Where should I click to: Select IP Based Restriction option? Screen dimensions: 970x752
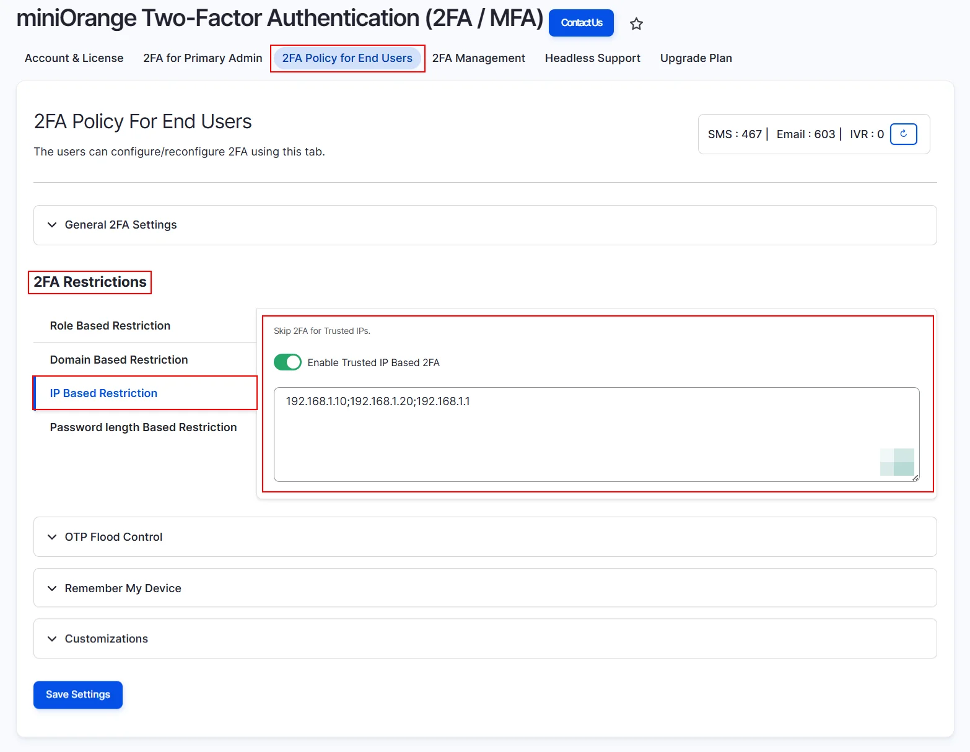[x=145, y=393]
